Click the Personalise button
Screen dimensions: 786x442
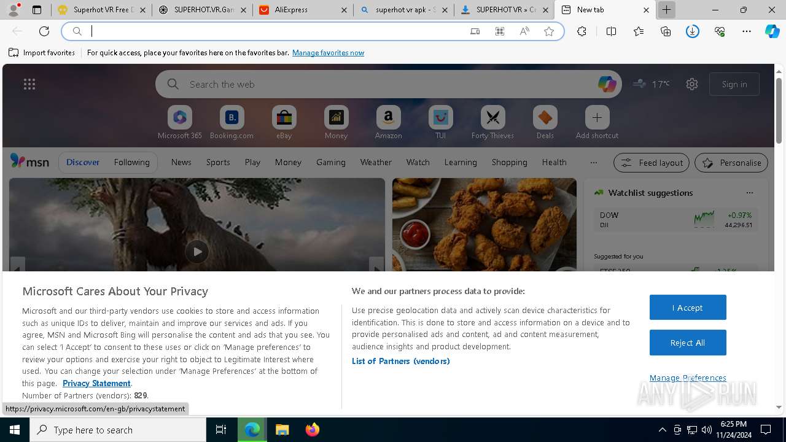[x=731, y=163]
